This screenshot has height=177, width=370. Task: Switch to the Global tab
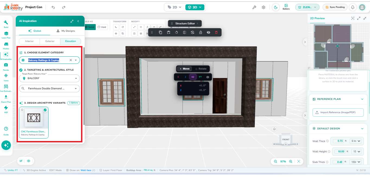pyautogui.click(x=35, y=31)
